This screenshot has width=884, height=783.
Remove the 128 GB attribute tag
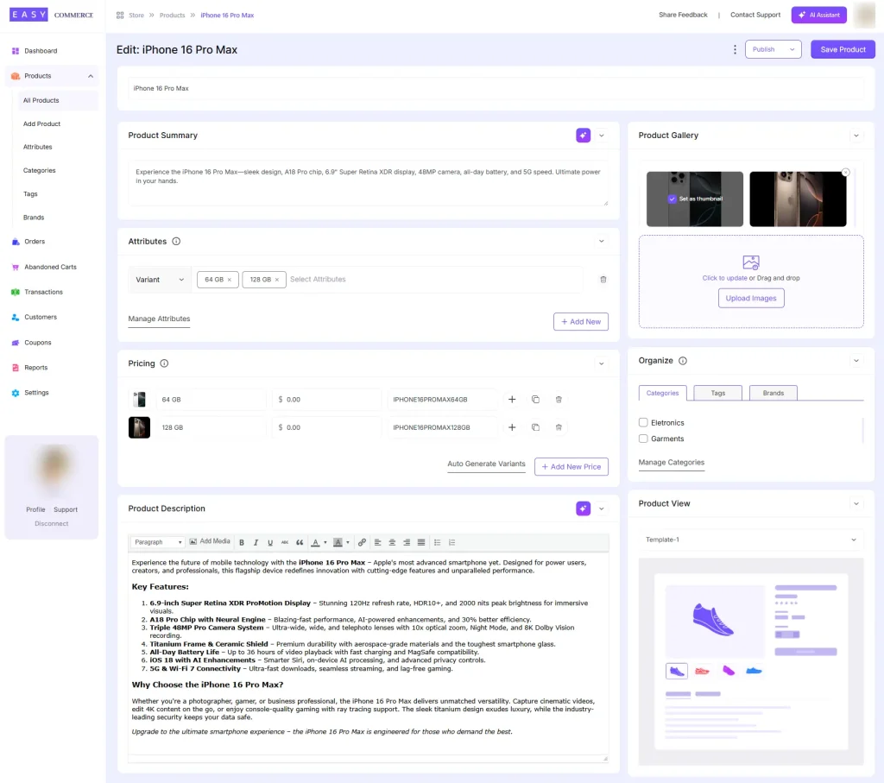click(277, 280)
